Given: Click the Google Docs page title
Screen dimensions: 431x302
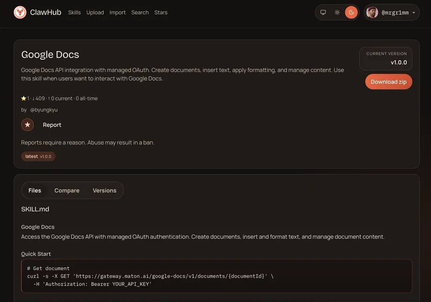Looking at the screenshot, I should 50,54.
